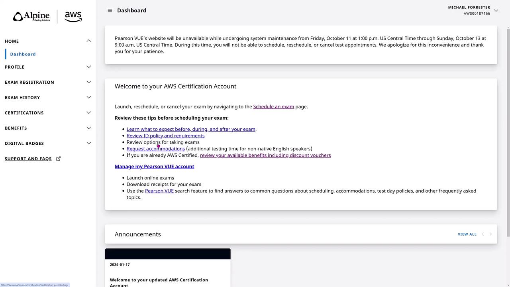Click Support and FAQs external link icon
The width and height of the screenshot is (510, 287).
pos(59,159)
